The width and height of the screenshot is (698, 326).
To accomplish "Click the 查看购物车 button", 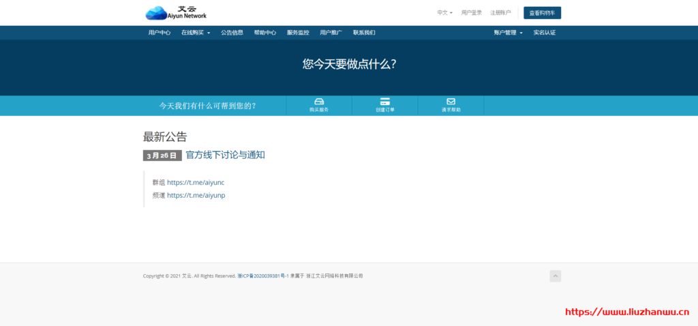I will (542, 13).
